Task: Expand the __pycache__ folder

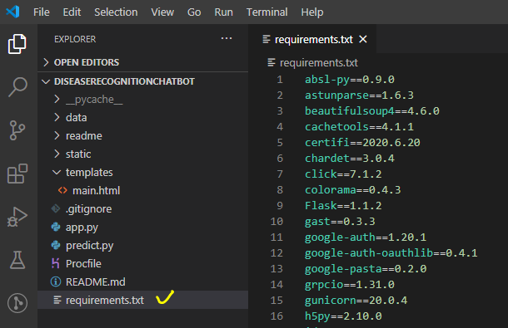Action: pos(94,100)
